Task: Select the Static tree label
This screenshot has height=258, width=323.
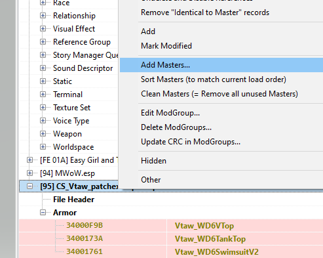Action: tap(62, 81)
